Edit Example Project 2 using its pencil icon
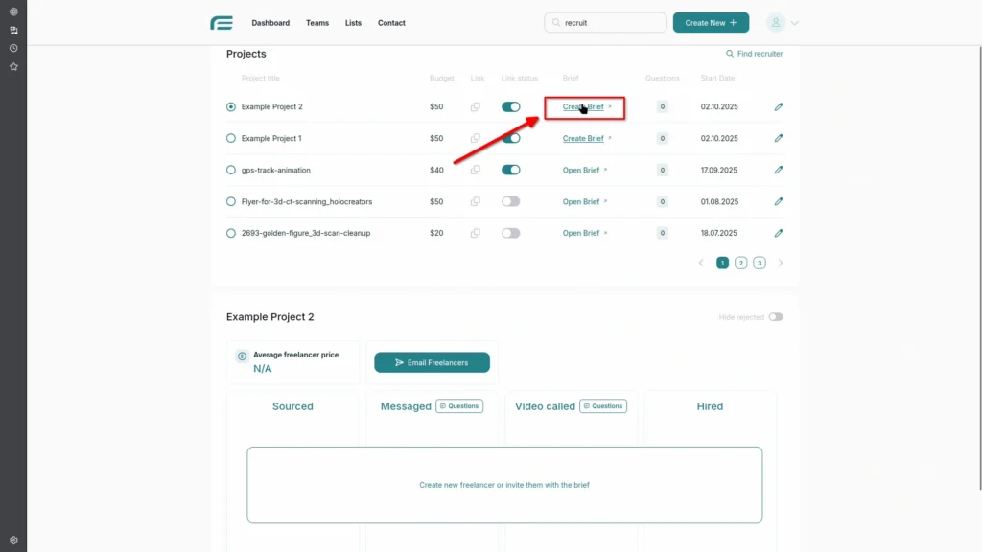Screen dimensions: 982x552 pos(779,106)
